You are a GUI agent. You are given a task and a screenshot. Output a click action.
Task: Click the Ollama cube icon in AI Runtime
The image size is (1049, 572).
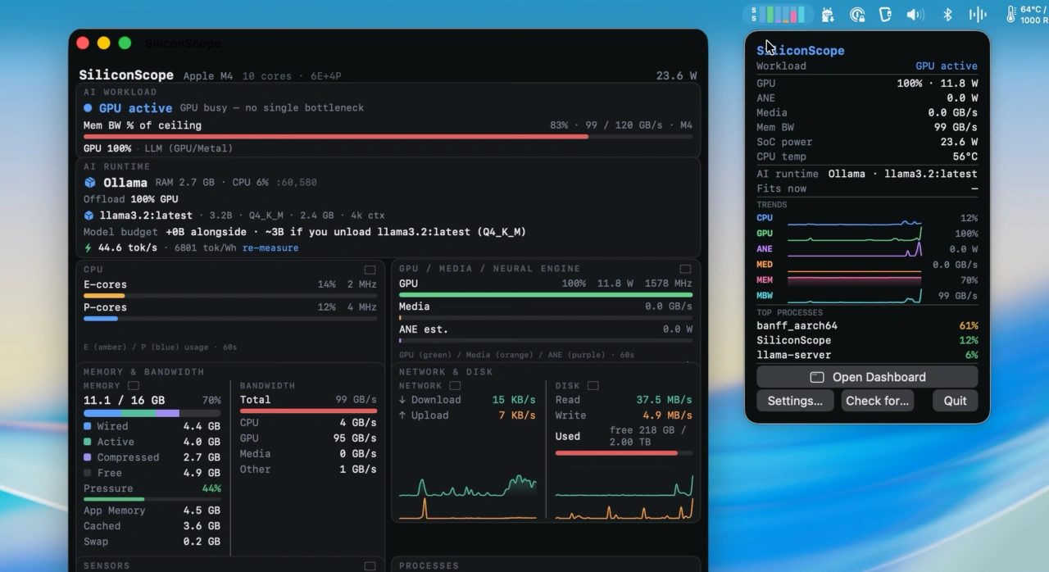90,183
